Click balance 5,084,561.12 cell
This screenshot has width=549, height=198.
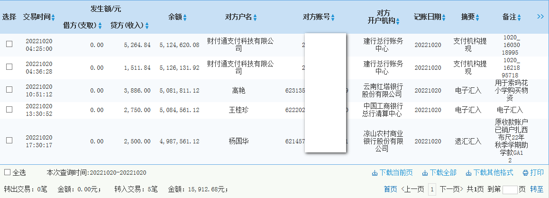click(179, 110)
